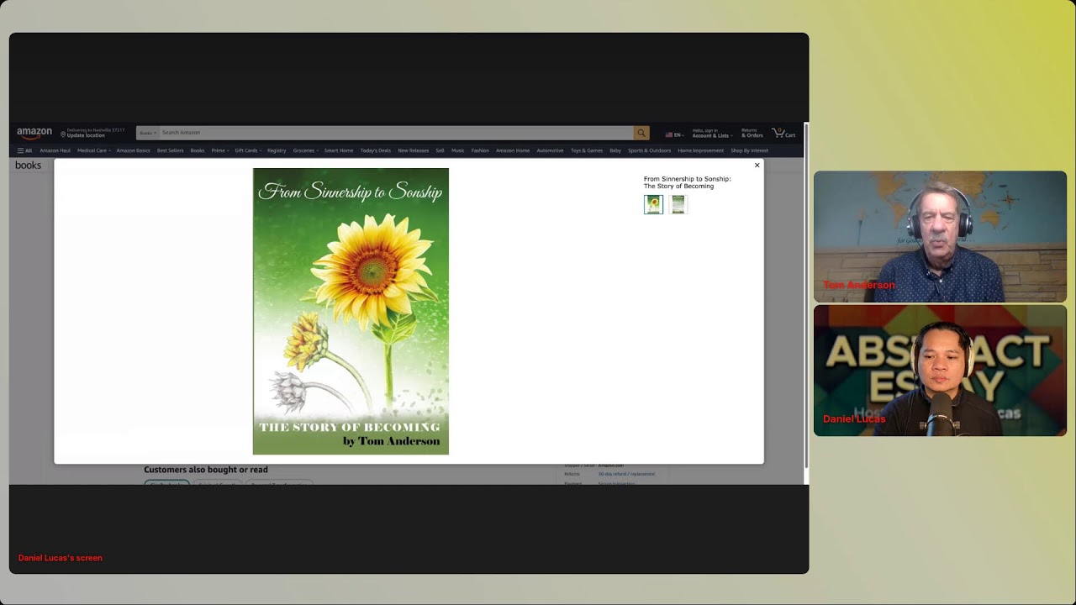The width and height of the screenshot is (1076, 605).
Task: Close the book image popup
Action: [x=757, y=166]
